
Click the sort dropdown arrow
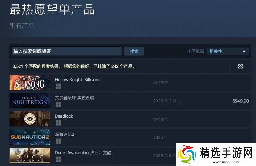click(244, 52)
